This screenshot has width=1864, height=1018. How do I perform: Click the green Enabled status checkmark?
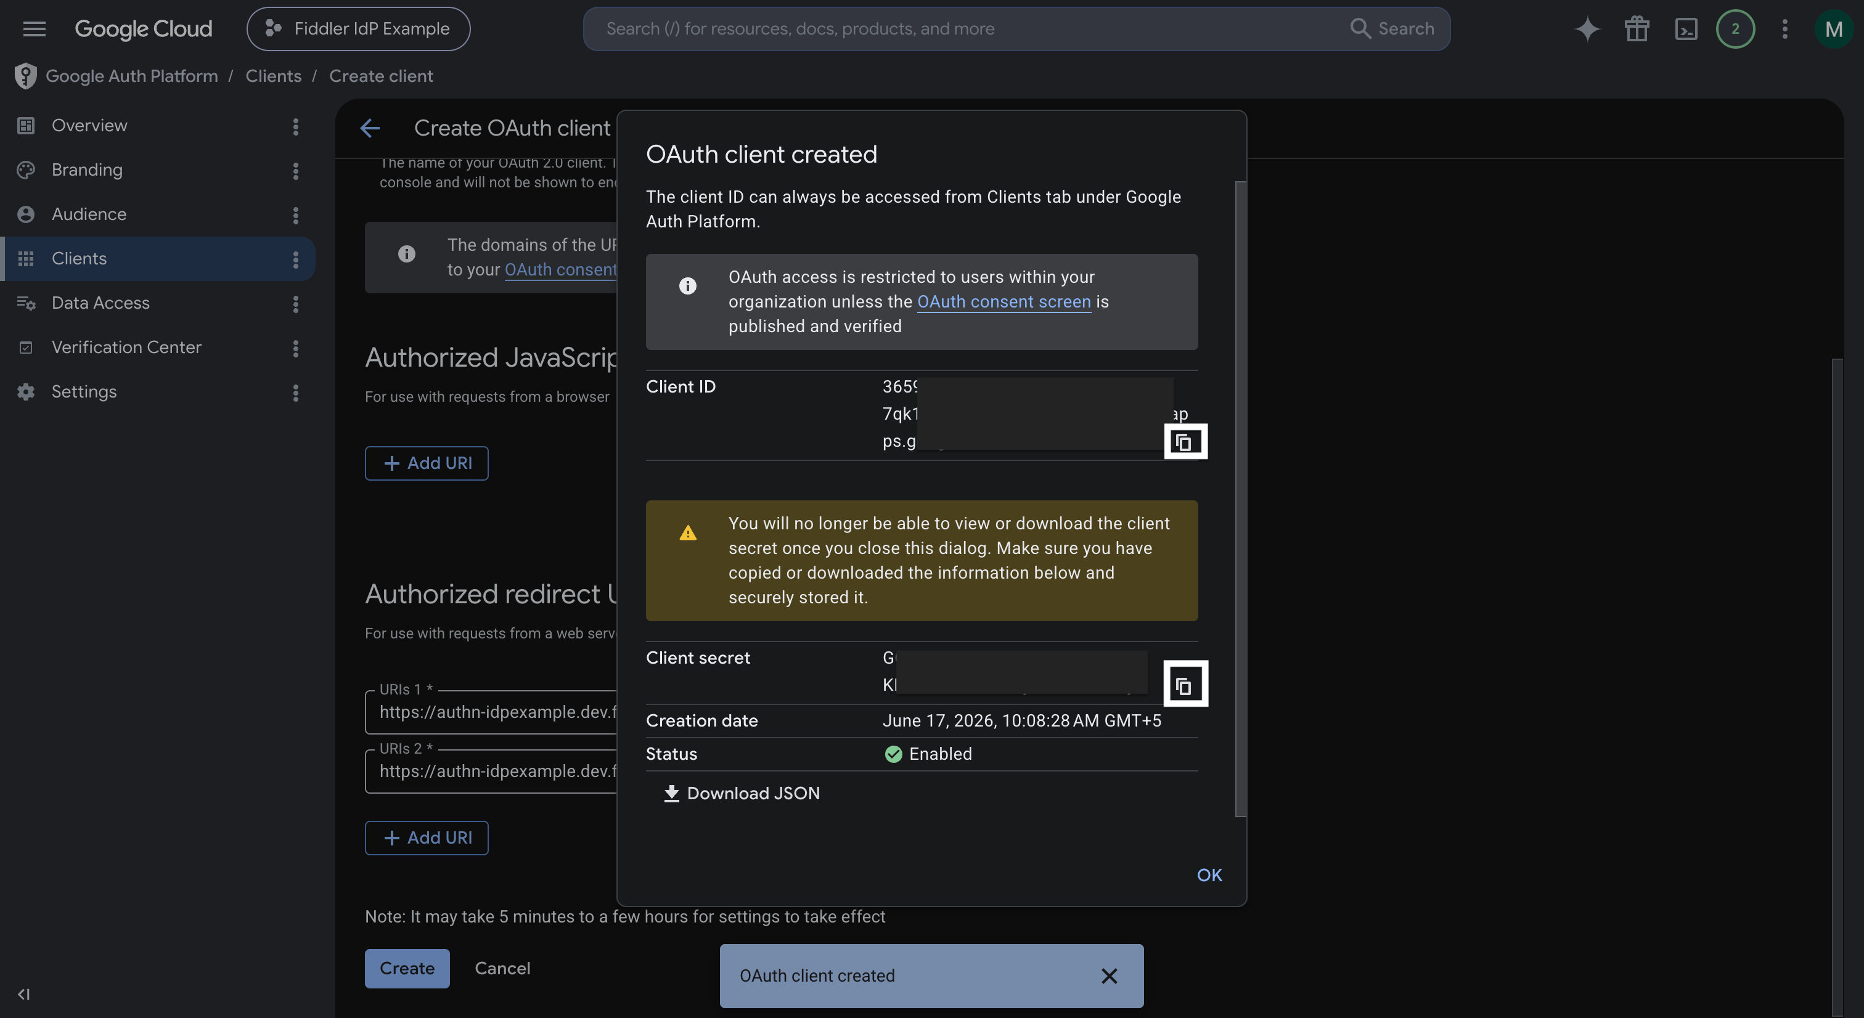(893, 754)
